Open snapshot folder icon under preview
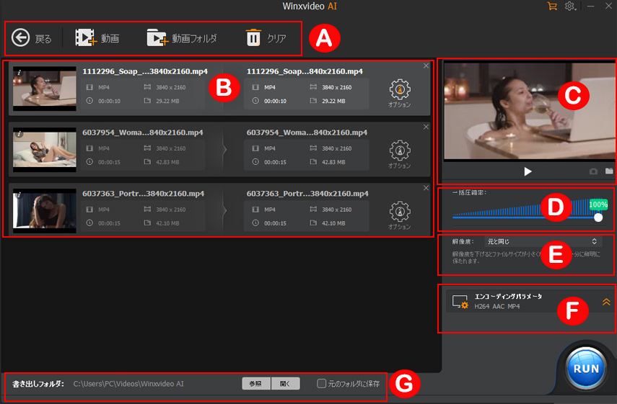617x404 pixels. (609, 172)
